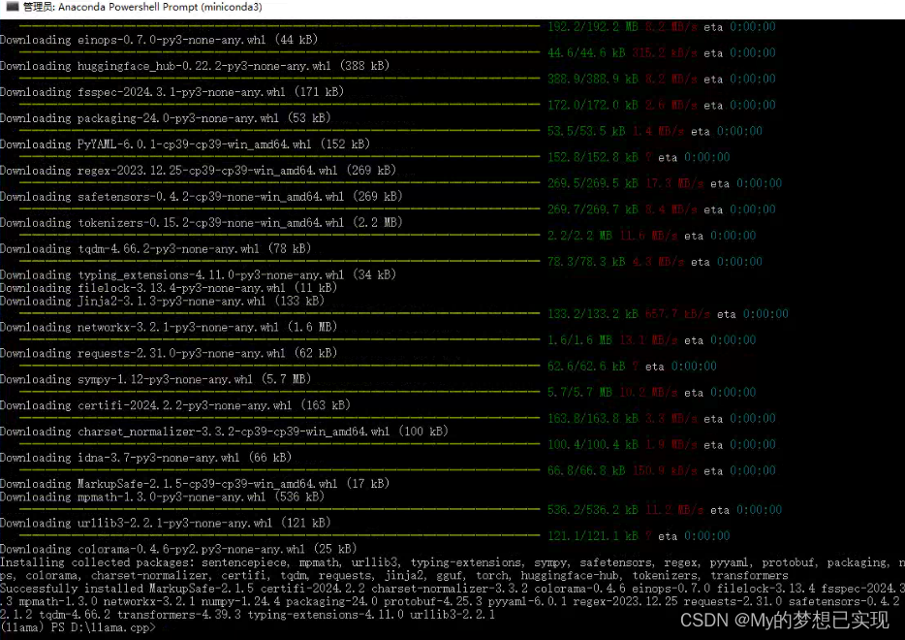The image size is (905, 640).
Task: Click the 'Downloading idna-3.7' line
Action: [145, 458]
